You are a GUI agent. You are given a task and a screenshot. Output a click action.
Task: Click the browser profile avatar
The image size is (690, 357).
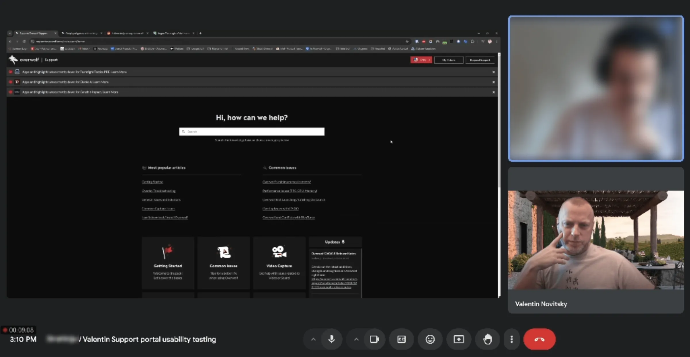pyautogui.click(x=490, y=41)
